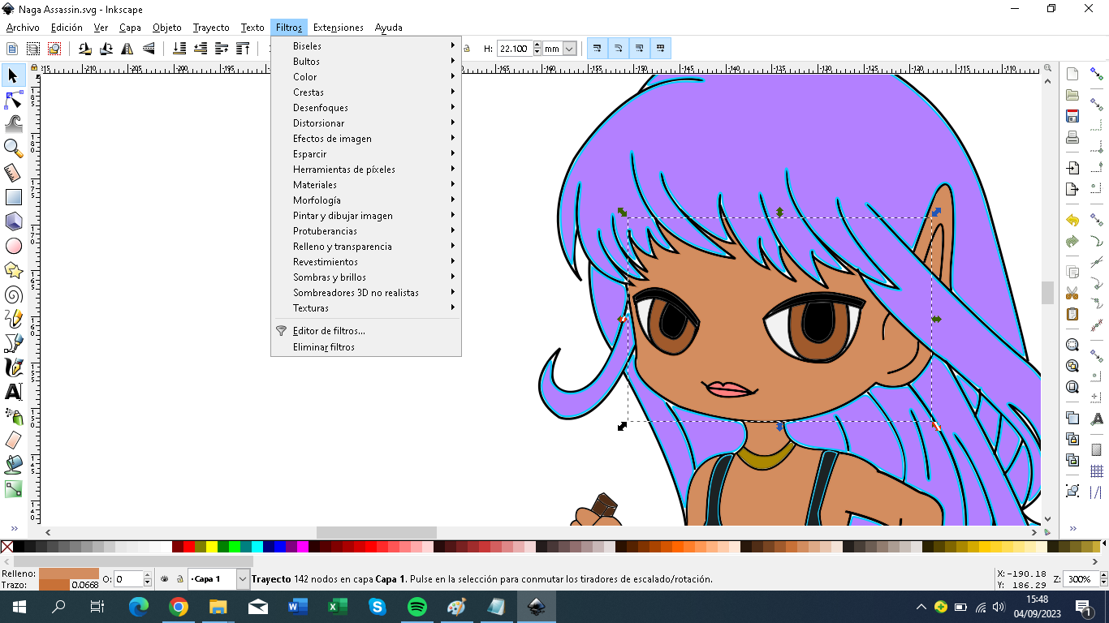
Task: Choose the Ellipse circle tool
Action: pyautogui.click(x=13, y=246)
